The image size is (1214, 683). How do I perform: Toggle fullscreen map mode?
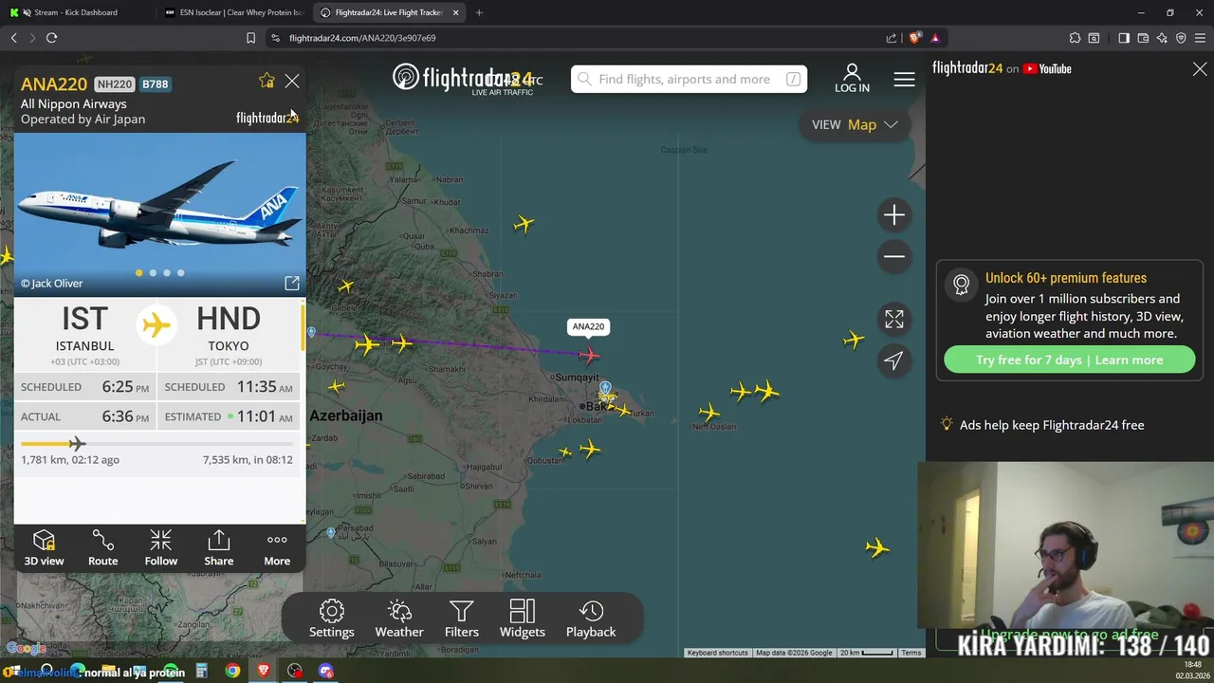pyautogui.click(x=894, y=320)
